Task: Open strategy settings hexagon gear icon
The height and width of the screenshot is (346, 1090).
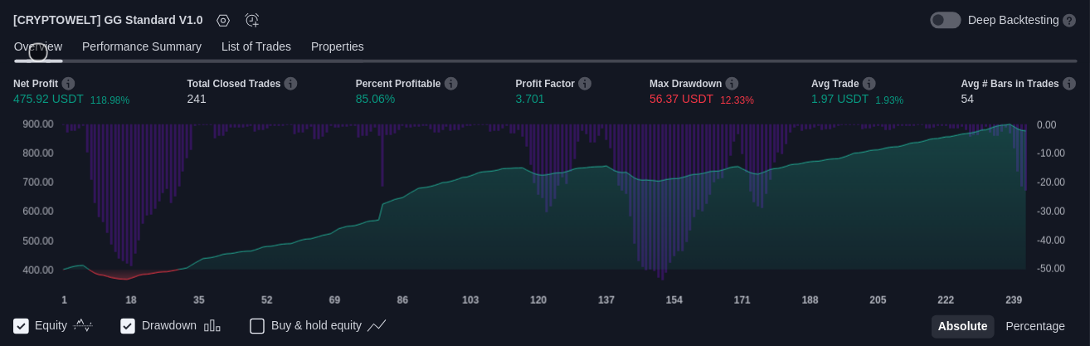Action: [223, 21]
